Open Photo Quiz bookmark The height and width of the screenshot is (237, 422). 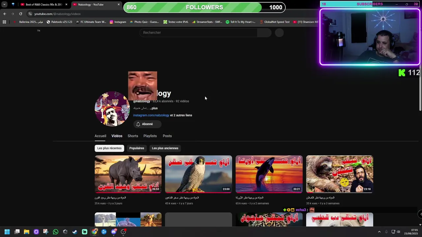point(144,22)
